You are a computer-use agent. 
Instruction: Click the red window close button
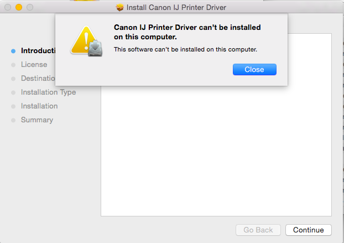(8, 8)
